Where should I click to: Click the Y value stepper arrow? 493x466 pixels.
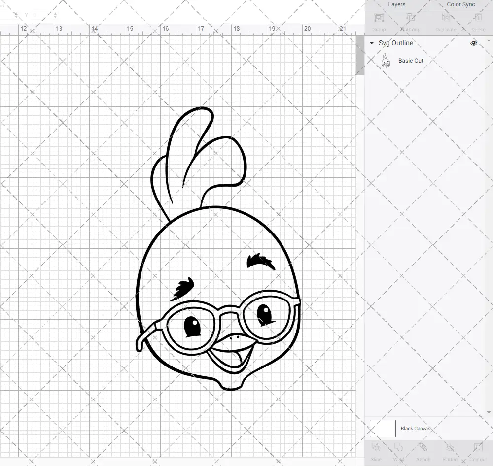point(54,15)
